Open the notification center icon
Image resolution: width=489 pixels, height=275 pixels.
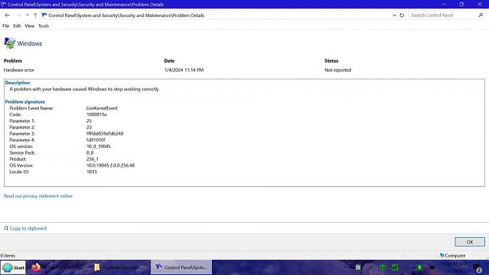477,268
